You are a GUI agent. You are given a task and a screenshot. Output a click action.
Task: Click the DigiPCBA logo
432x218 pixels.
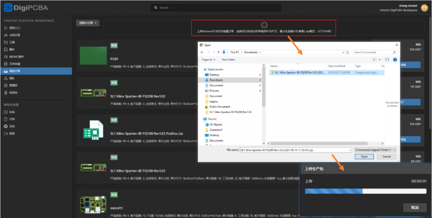26,8
